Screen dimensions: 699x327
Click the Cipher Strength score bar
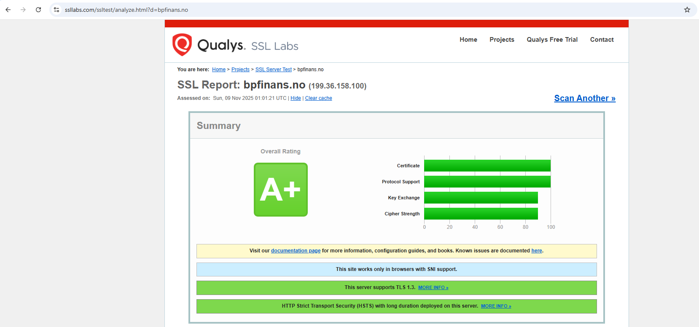click(481, 214)
